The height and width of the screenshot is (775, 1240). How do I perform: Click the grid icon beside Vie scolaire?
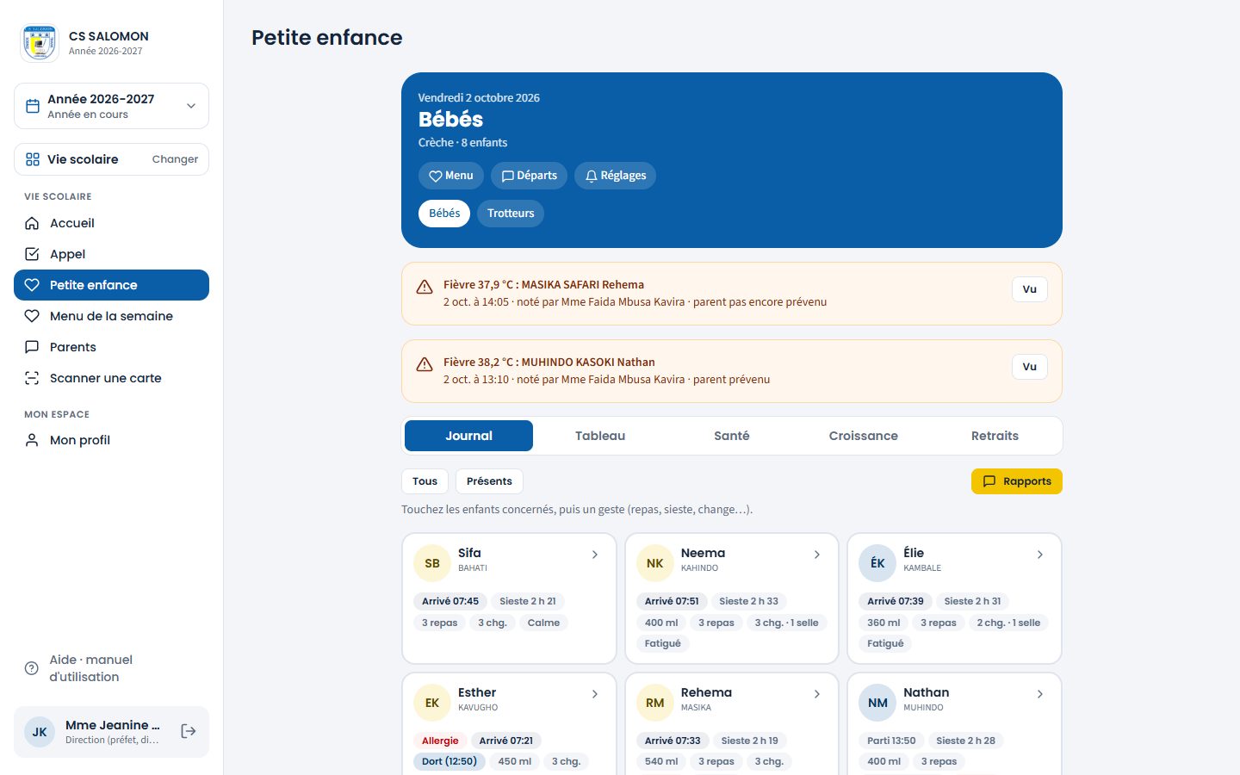click(x=33, y=159)
